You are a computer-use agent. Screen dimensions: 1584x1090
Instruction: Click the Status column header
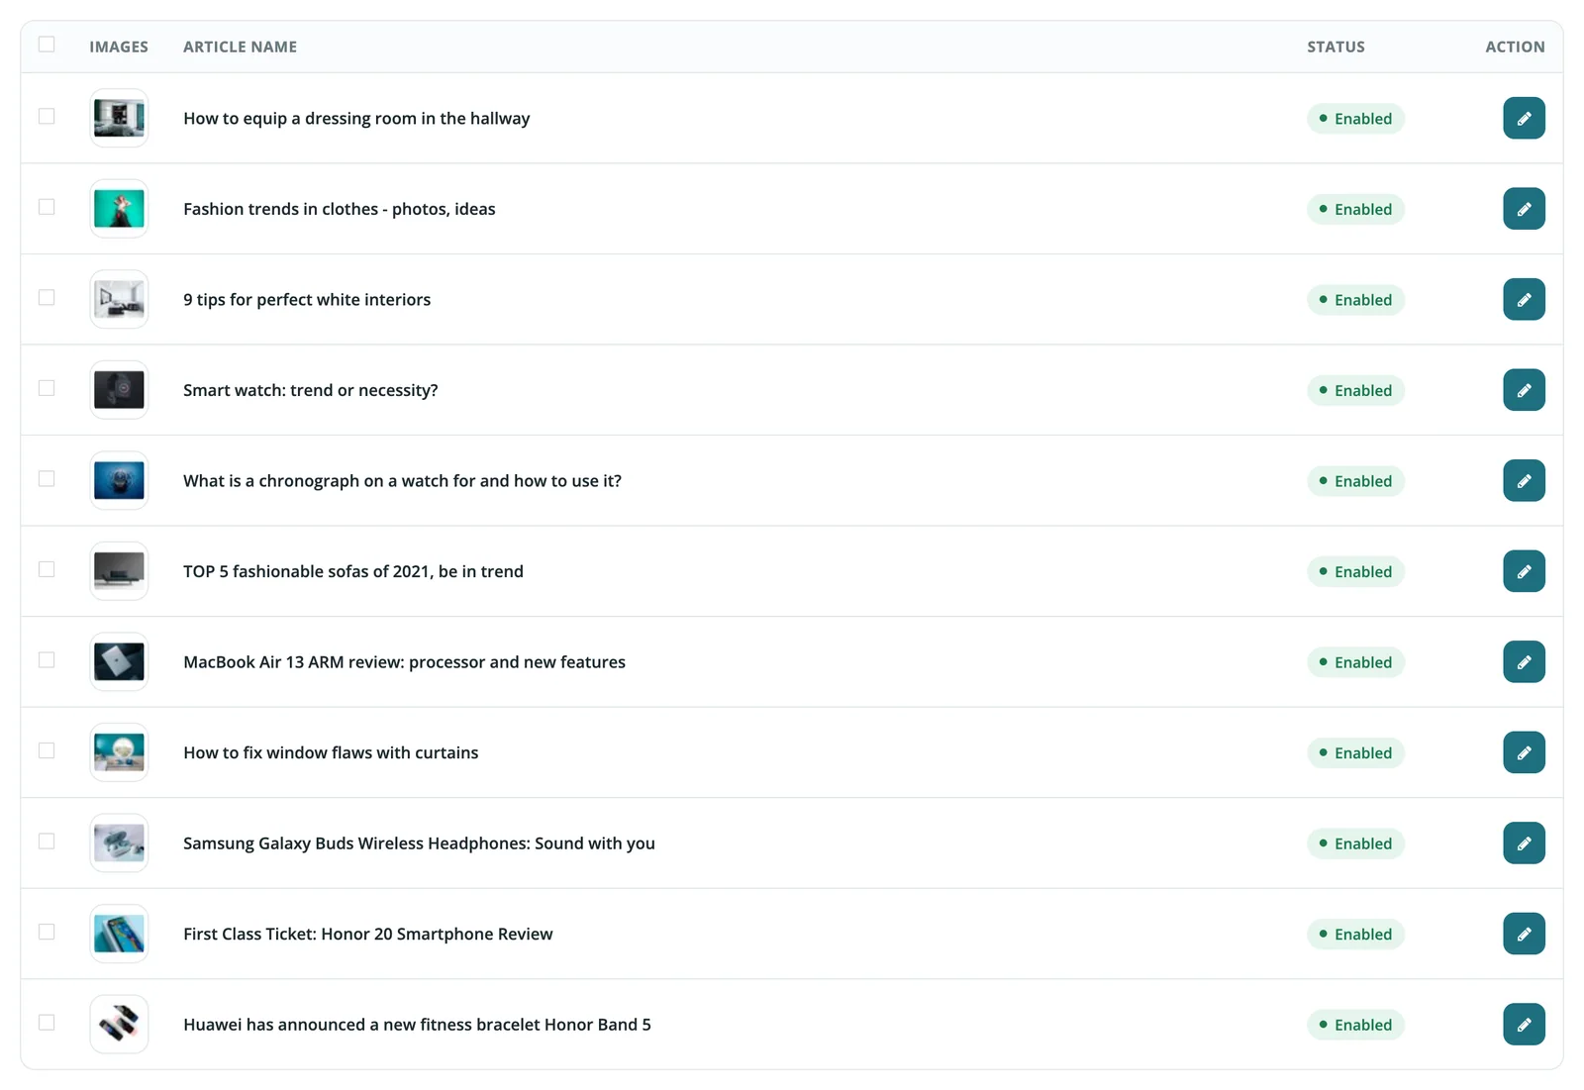pos(1336,47)
